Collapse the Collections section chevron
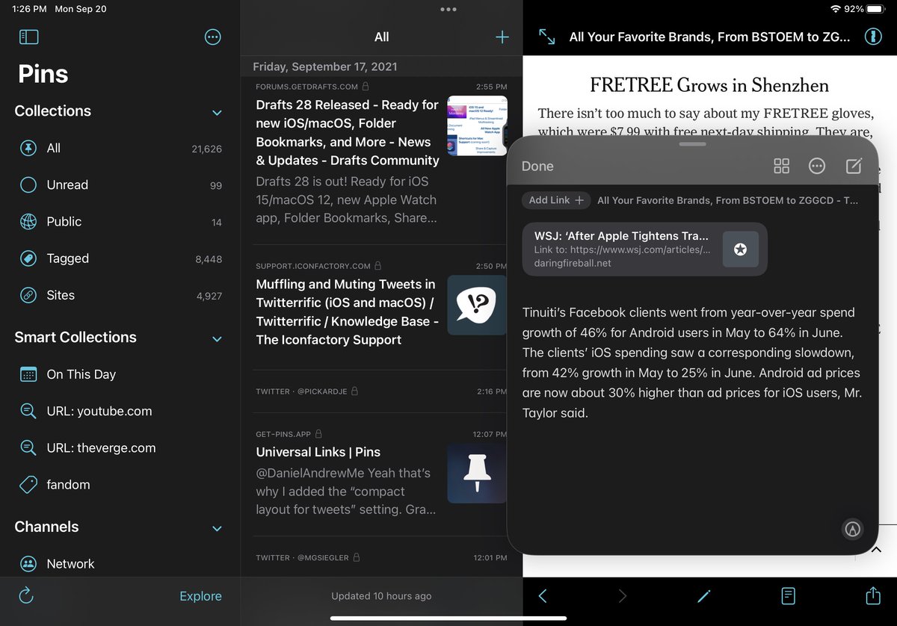 [x=217, y=113]
